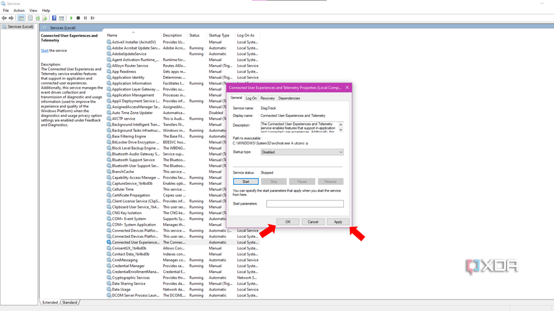
Task: Select the Data Sharing Service row
Action: click(183, 283)
